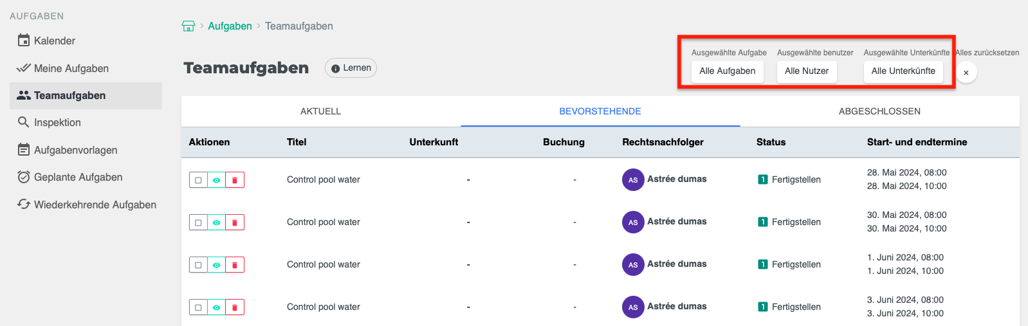Click the Inspektion magnifier icon
1028x326 pixels.
point(24,122)
